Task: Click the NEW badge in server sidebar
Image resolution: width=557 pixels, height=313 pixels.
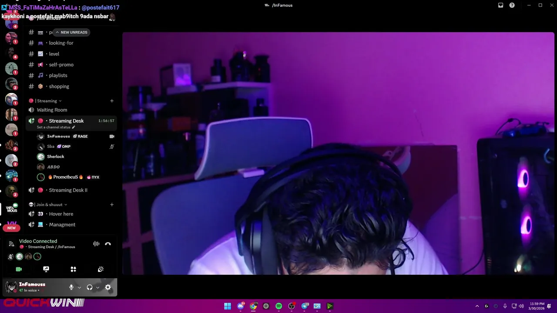Action: 11,228
